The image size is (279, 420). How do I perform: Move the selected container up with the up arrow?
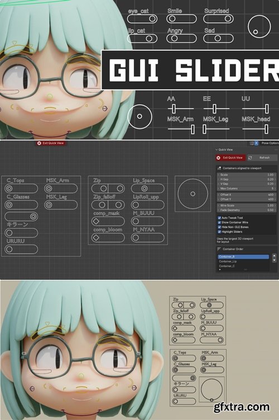point(274,256)
